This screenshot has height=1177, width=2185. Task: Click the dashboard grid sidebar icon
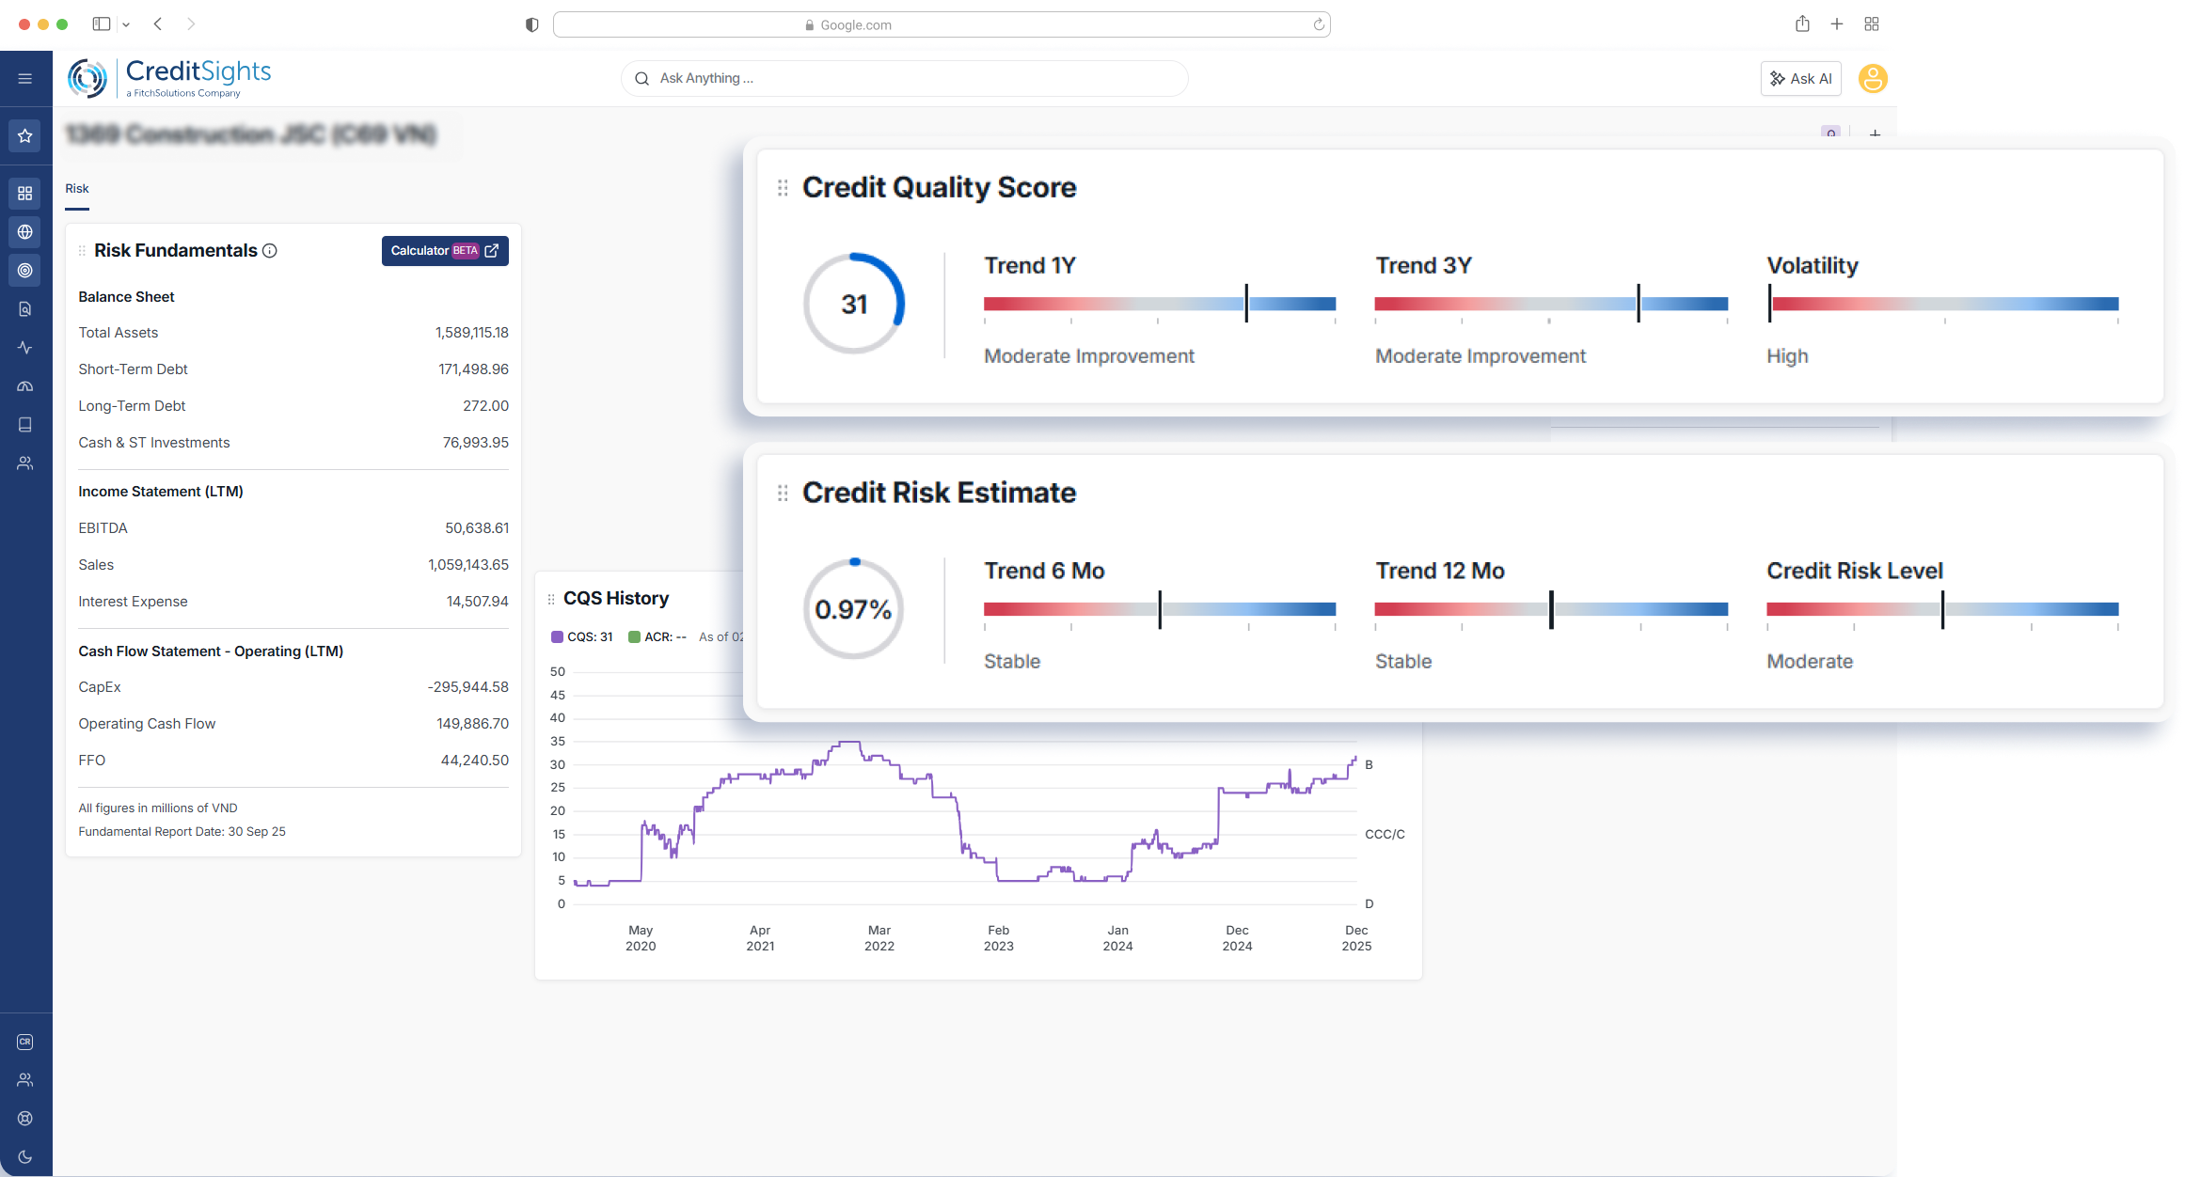click(25, 194)
